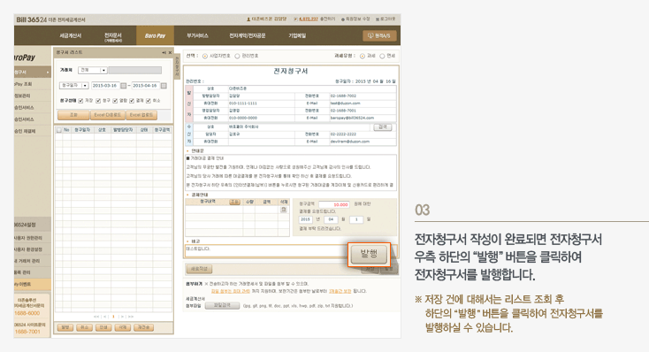Click the end date field 2015-04-16

pyautogui.click(x=145, y=86)
